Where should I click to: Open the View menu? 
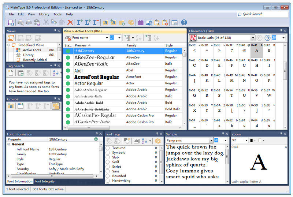point(31,14)
